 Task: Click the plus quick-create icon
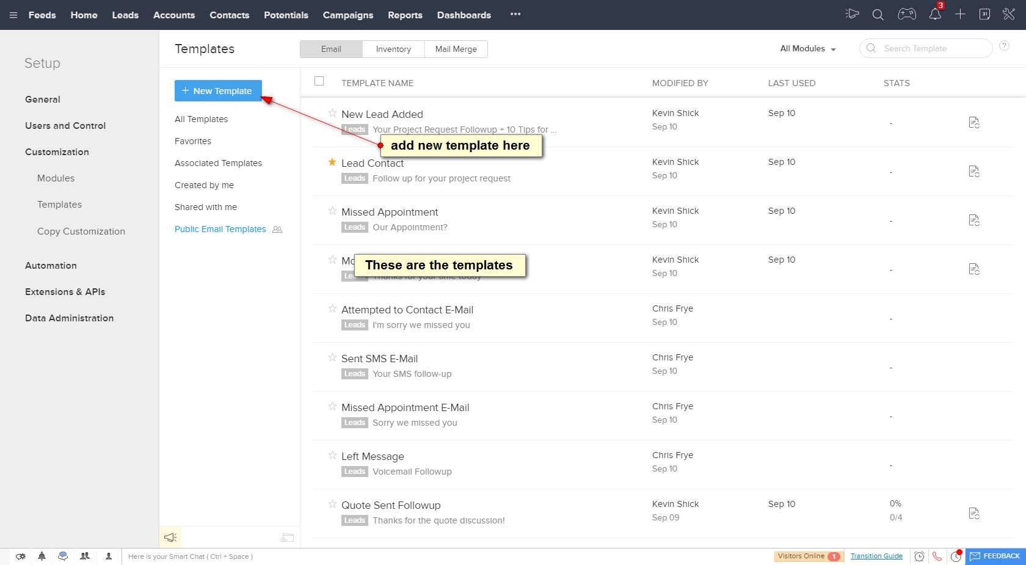[960, 15]
